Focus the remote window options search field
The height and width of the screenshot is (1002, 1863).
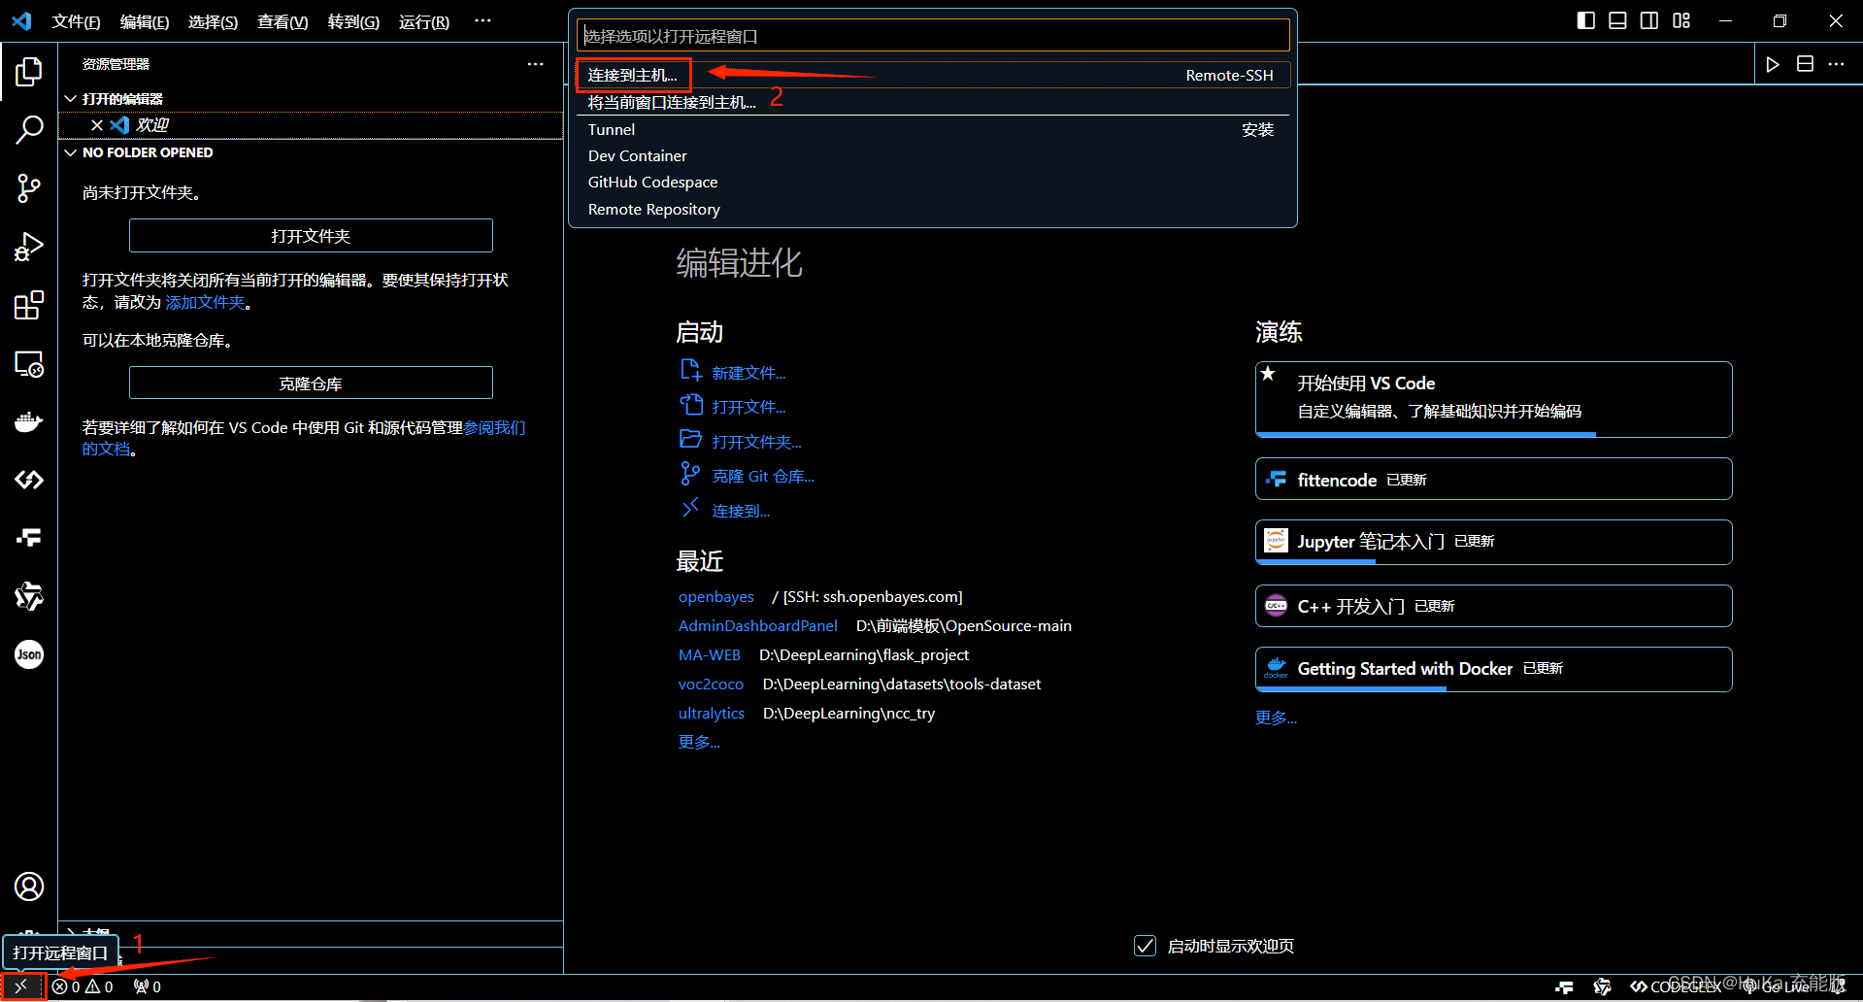pos(933,36)
